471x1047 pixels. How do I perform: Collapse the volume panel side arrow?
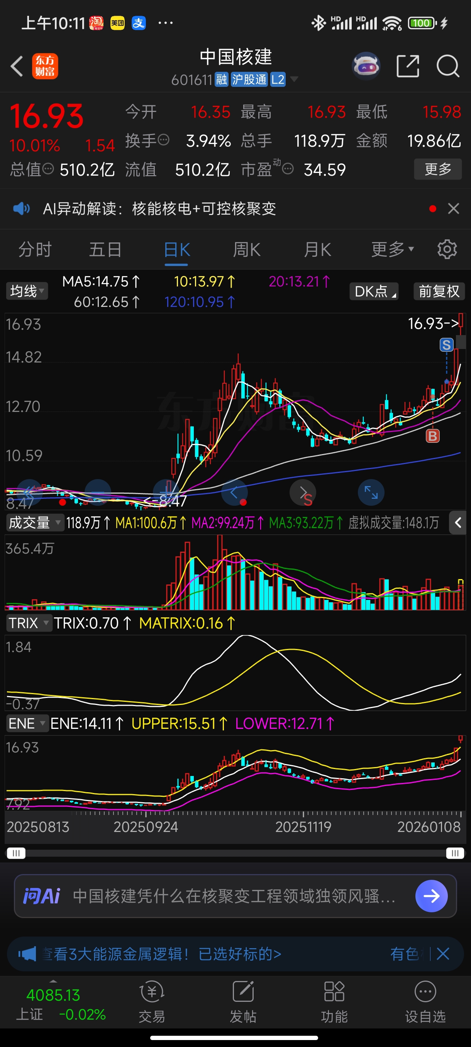click(x=457, y=522)
